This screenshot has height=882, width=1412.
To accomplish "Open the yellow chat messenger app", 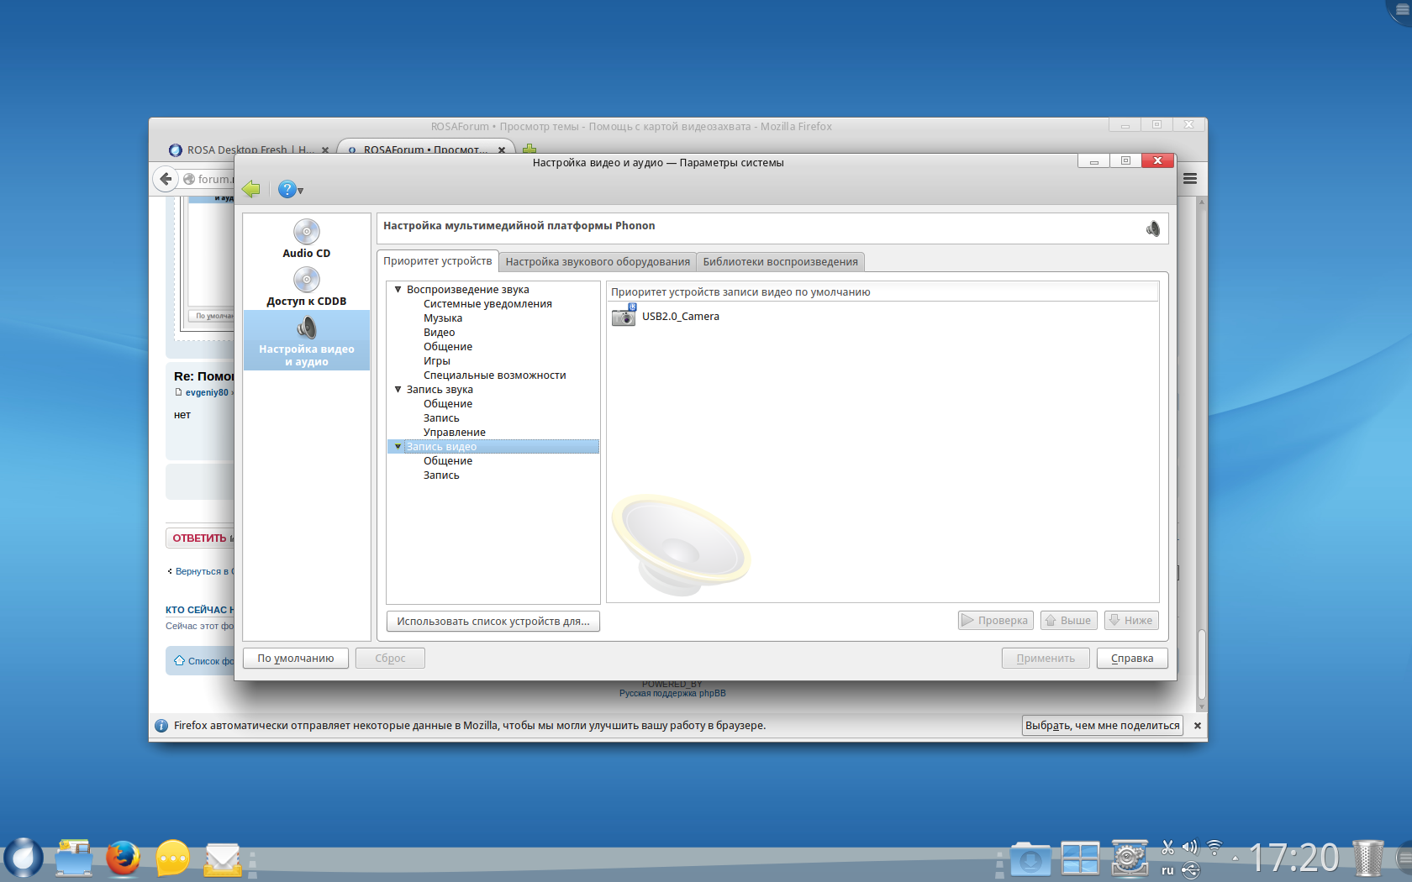I will (x=173, y=858).
